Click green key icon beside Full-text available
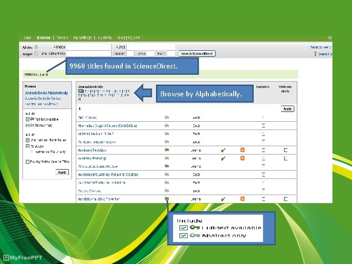Screen dimensions: 352x264 pos(32,119)
